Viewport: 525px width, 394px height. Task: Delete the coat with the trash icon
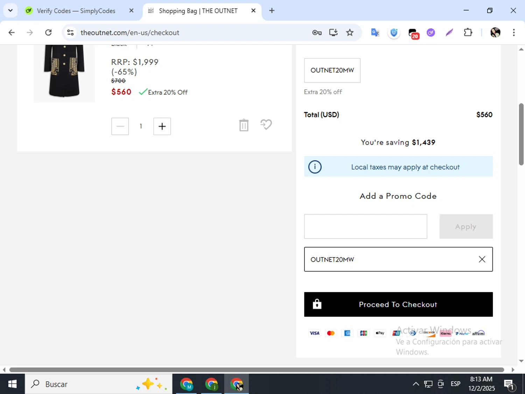pos(244,125)
